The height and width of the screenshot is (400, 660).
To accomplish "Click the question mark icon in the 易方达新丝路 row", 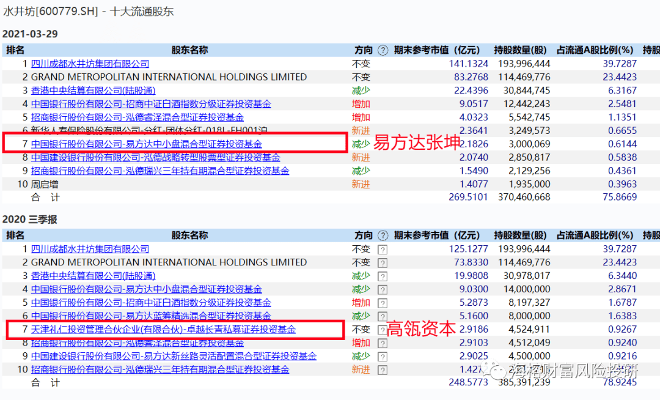I will (x=382, y=357).
